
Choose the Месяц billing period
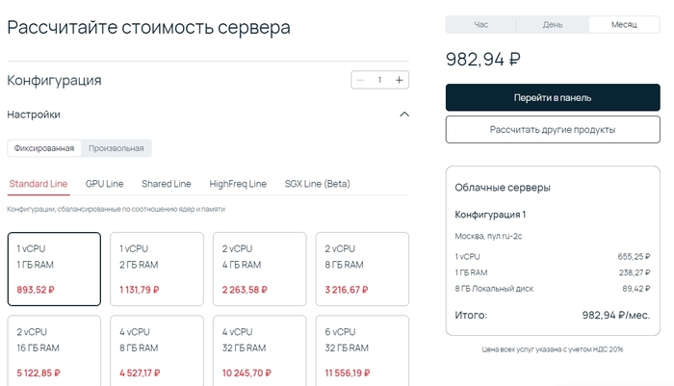[x=624, y=24]
